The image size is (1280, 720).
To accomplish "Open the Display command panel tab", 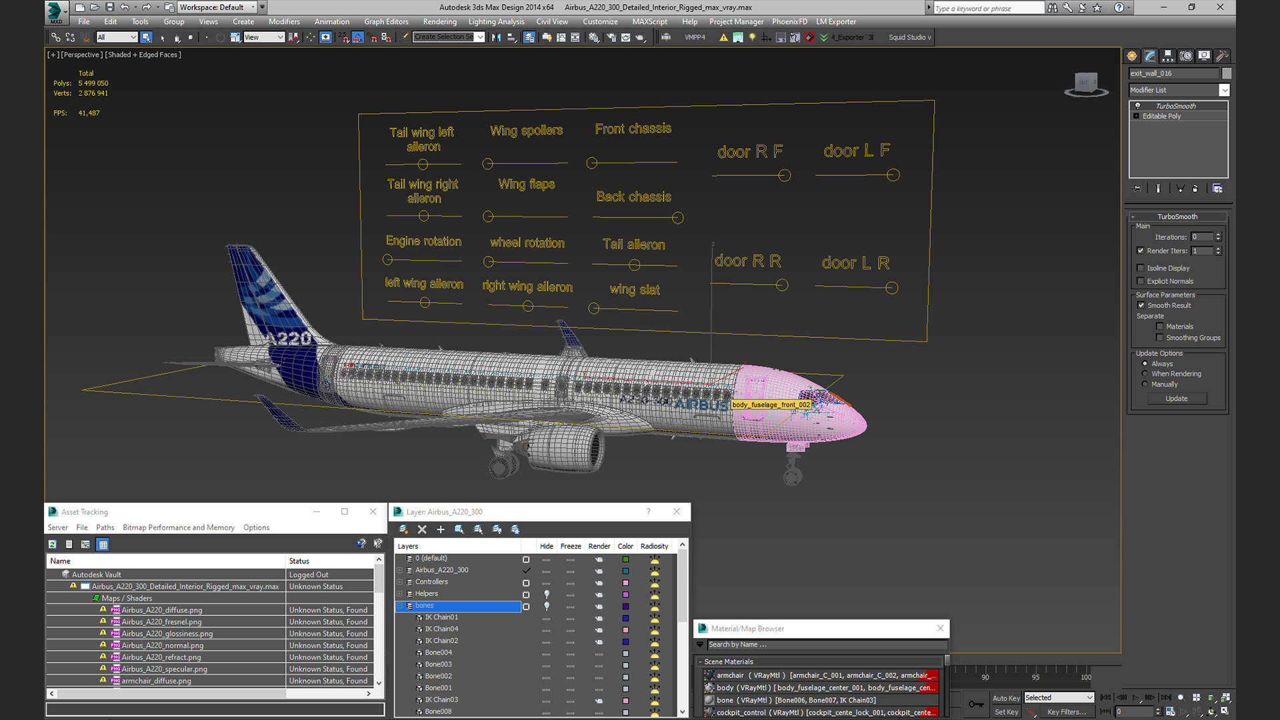I will pyautogui.click(x=1204, y=56).
